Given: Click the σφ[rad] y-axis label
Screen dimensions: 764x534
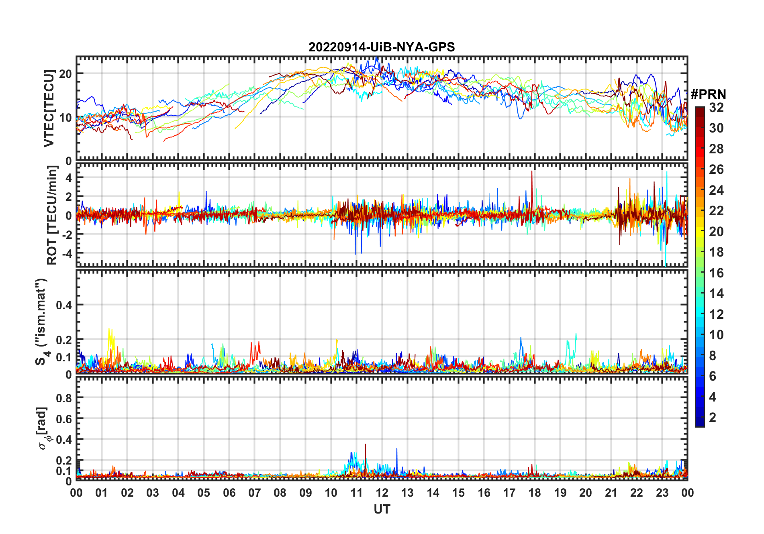Looking at the screenshot, I should coord(43,428).
